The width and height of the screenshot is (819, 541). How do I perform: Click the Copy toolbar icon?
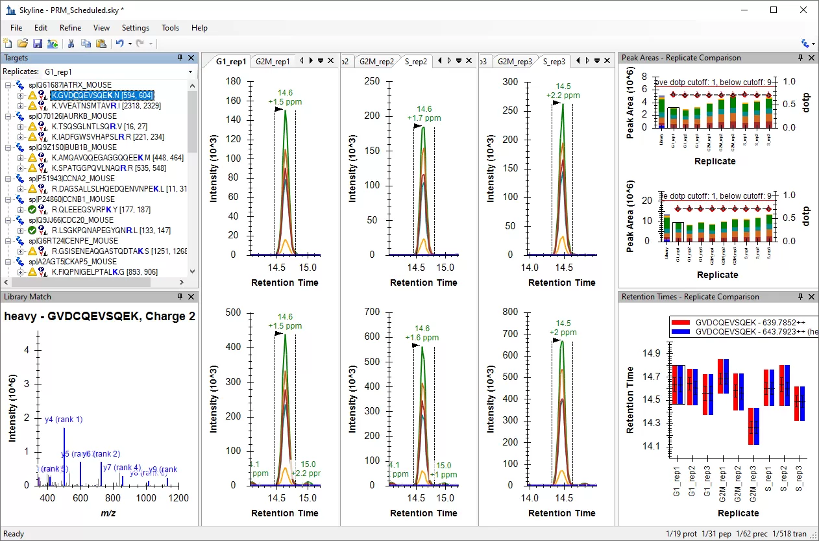pyautogui.click(x=86, y=44)
